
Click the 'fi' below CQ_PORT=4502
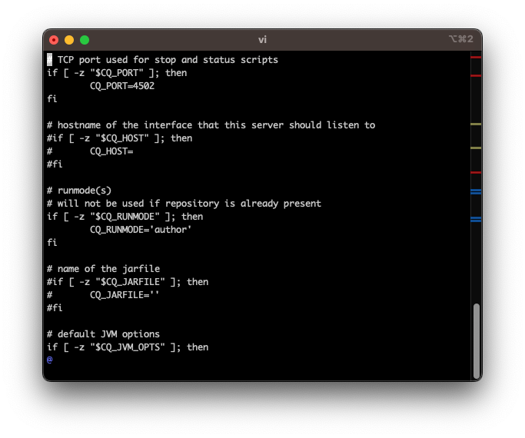tap(52, 99)
